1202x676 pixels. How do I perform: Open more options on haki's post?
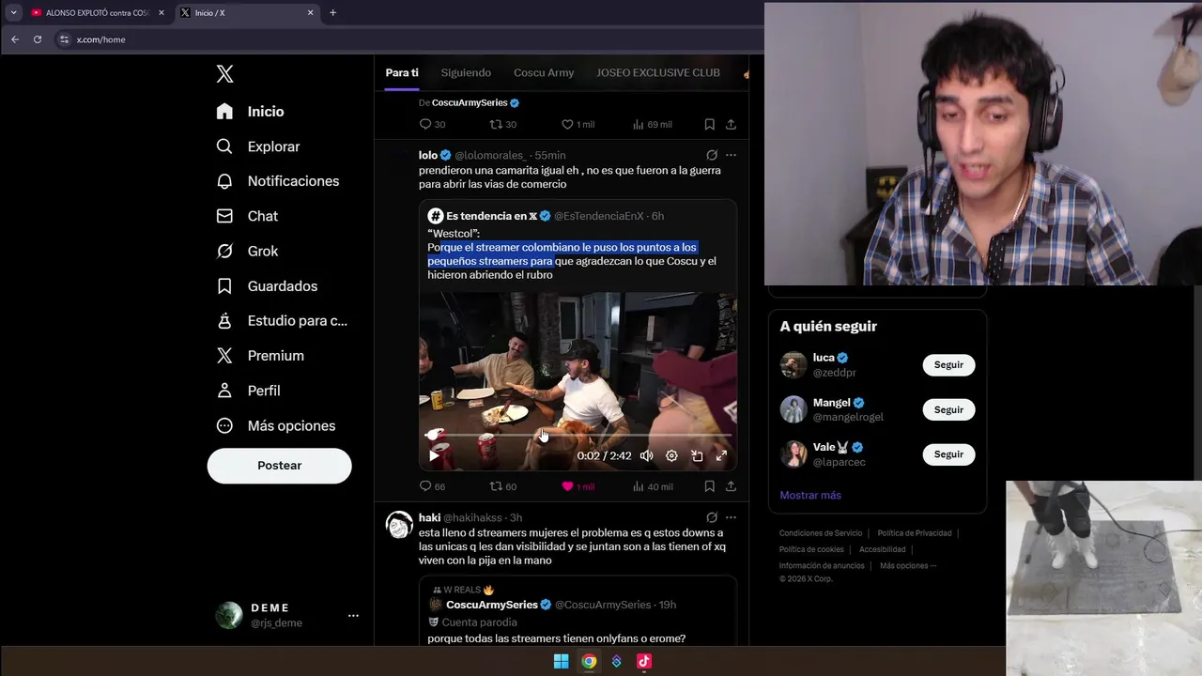[731, 517]
